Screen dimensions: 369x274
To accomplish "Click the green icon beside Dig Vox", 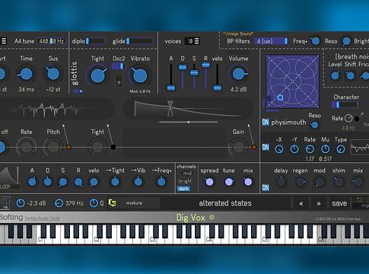I will pos(212,217).
